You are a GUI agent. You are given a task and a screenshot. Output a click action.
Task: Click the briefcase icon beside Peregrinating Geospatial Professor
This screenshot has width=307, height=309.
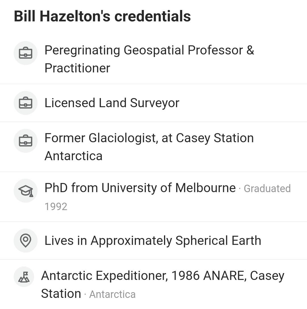coord(26,53)
